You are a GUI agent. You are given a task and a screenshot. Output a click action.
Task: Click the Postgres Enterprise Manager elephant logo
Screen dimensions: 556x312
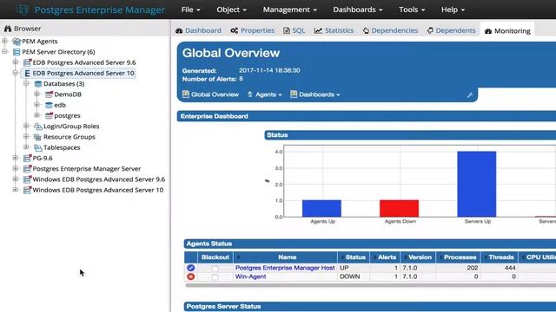pos(22,10)
